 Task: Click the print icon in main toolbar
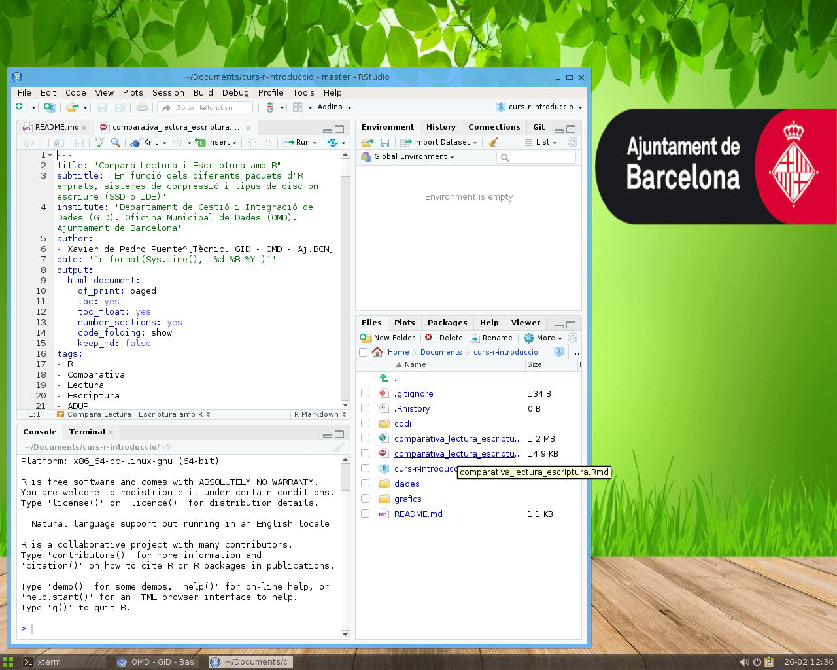click(143, 107)
